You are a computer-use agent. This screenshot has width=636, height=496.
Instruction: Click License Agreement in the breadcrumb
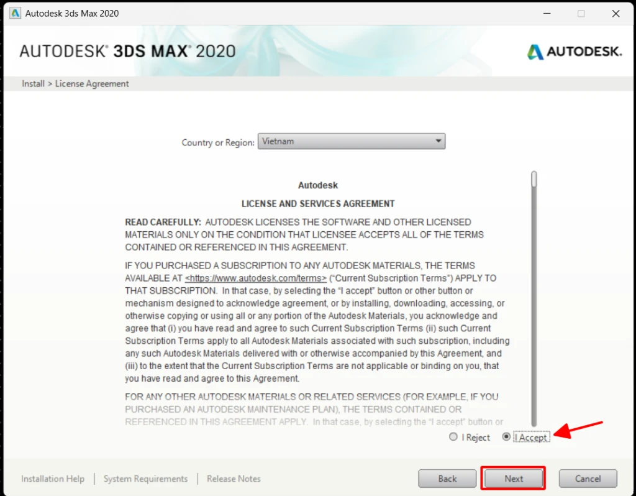pyautogui.click(x=92, y=84)
